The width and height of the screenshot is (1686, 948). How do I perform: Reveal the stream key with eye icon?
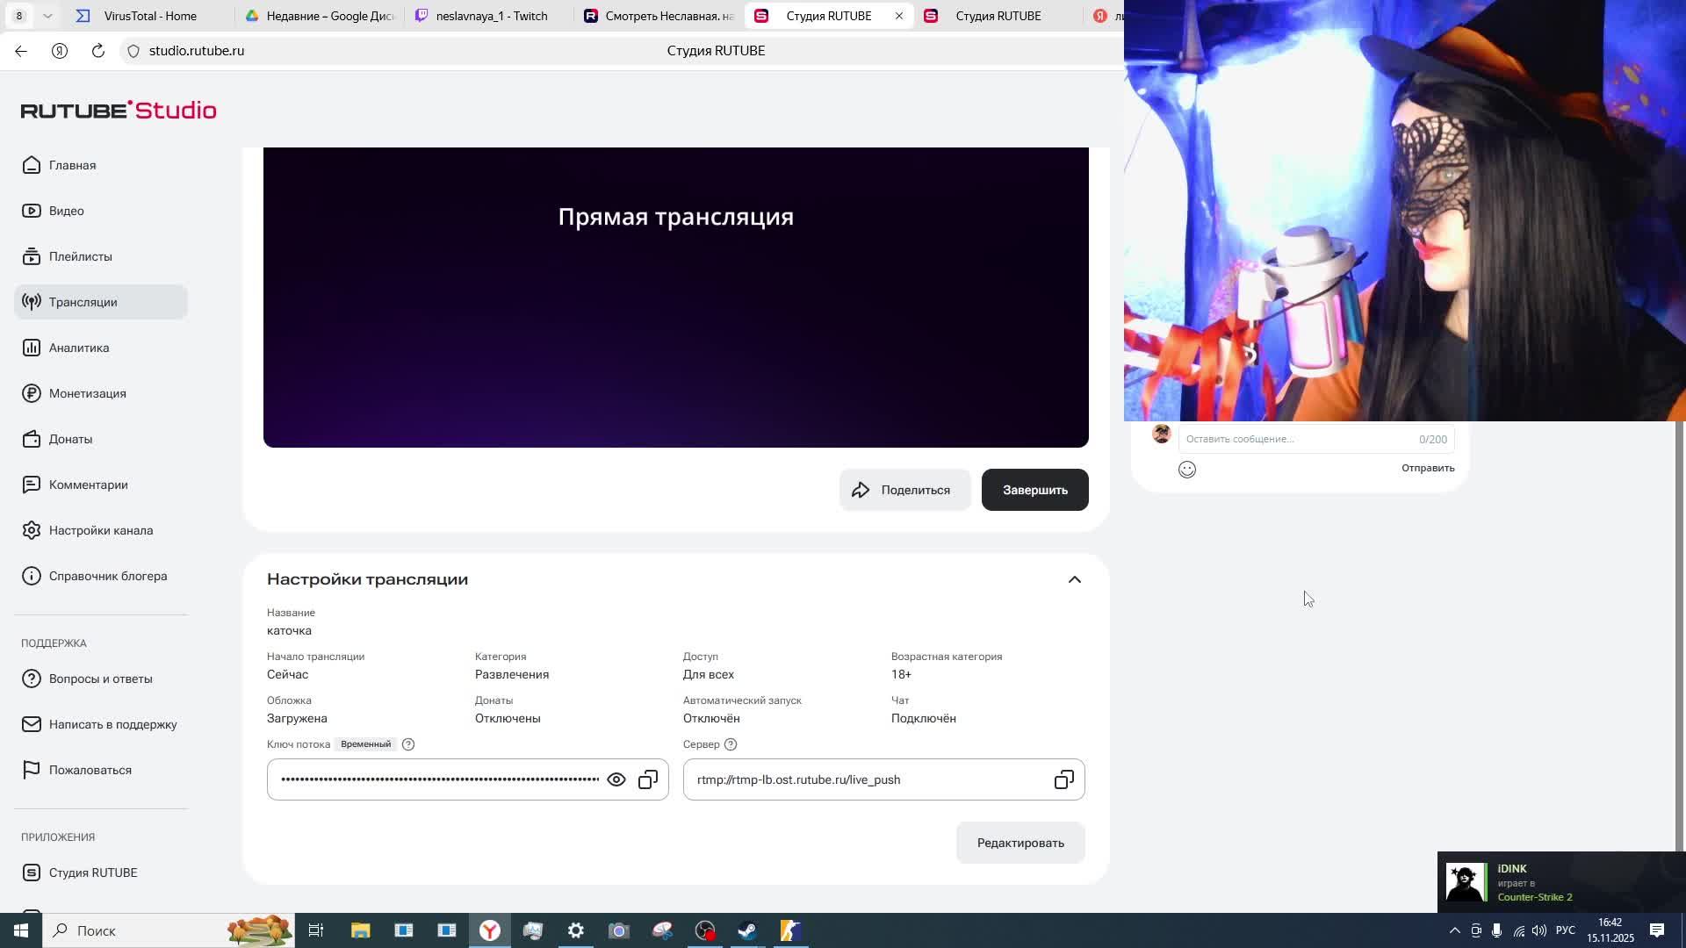tap(616, 779)
